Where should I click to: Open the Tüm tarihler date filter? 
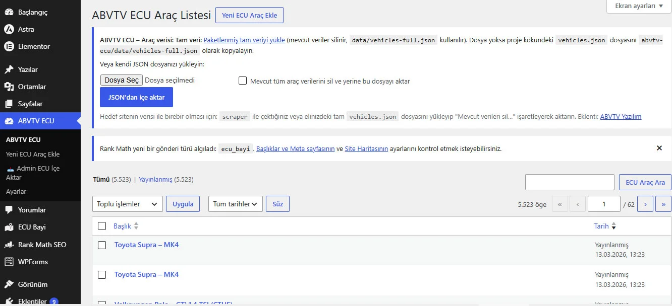click(236, 204)
